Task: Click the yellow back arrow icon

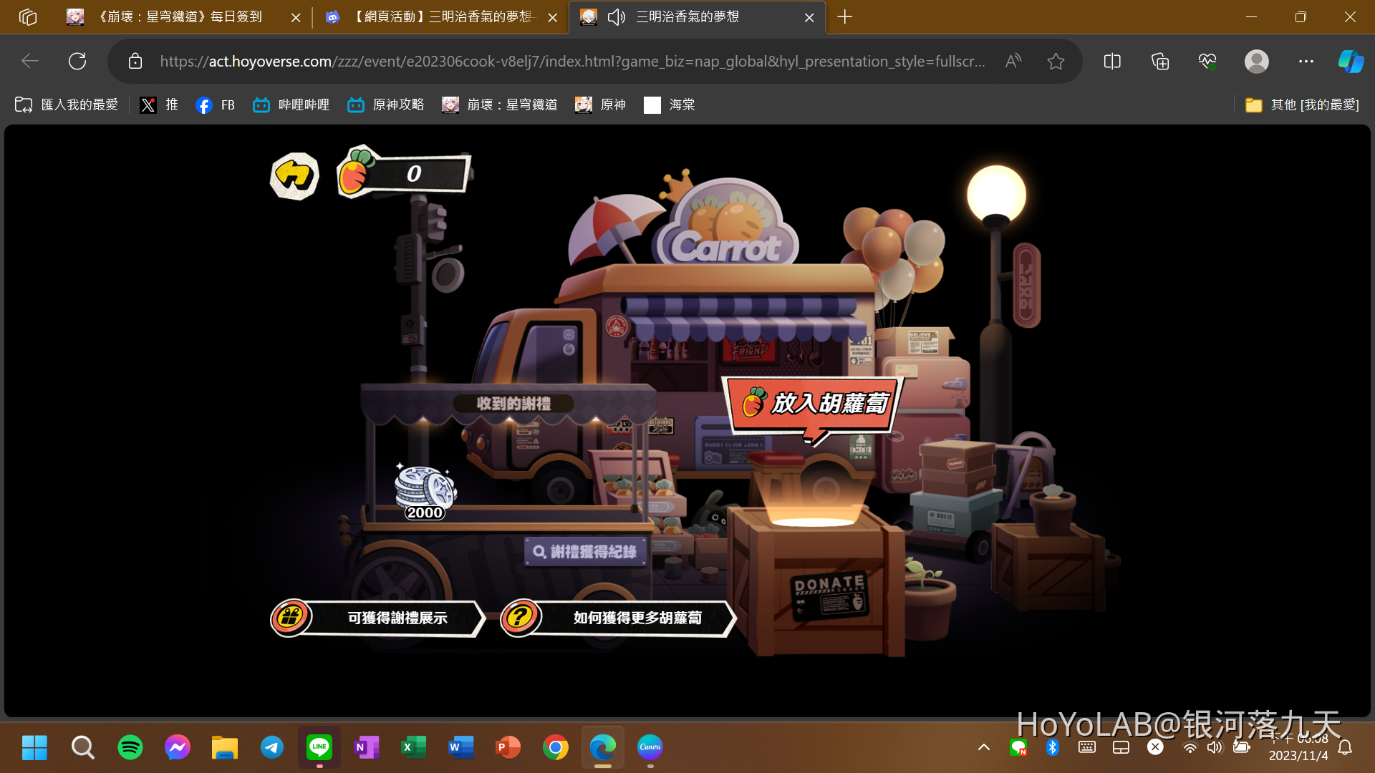Action: click(294, 175)
